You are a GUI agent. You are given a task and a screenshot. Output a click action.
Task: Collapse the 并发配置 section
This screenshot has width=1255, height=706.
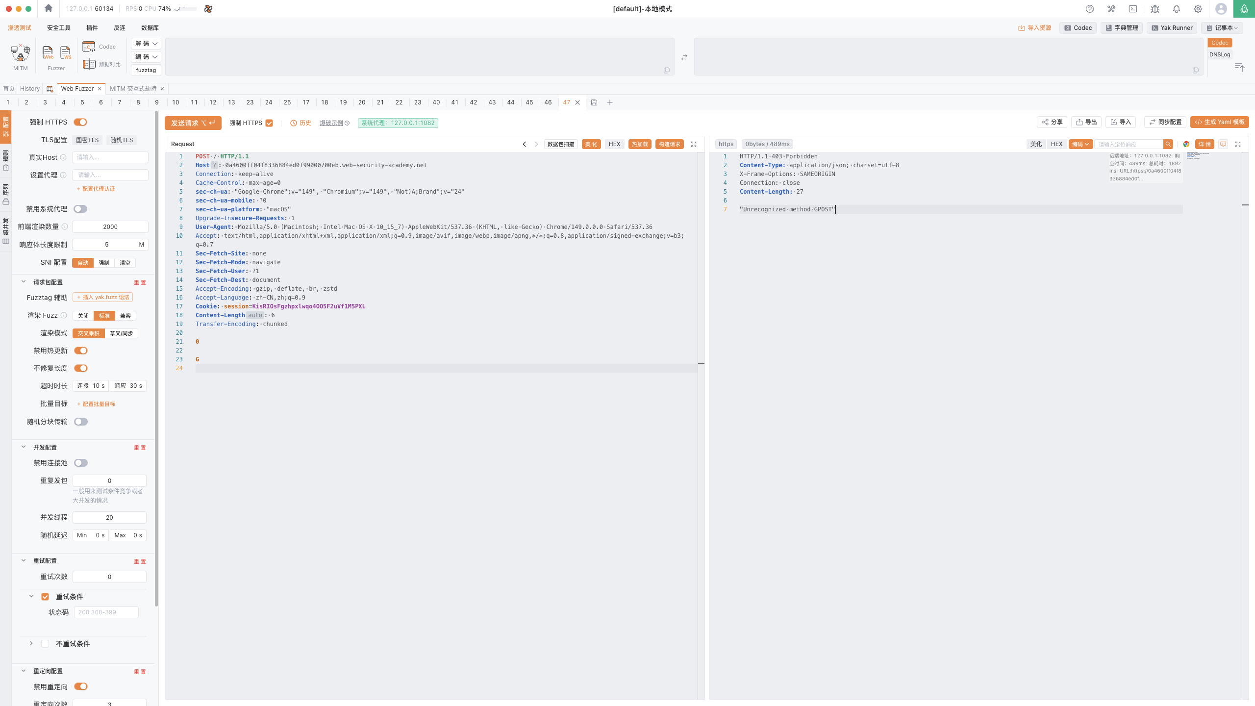(x=24, y=447)
